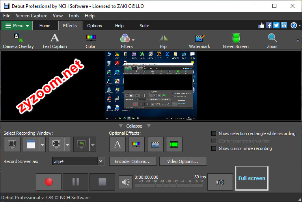Open the Tools menu
This screenshot has height=202, width=302.
(x=74, y=16)
